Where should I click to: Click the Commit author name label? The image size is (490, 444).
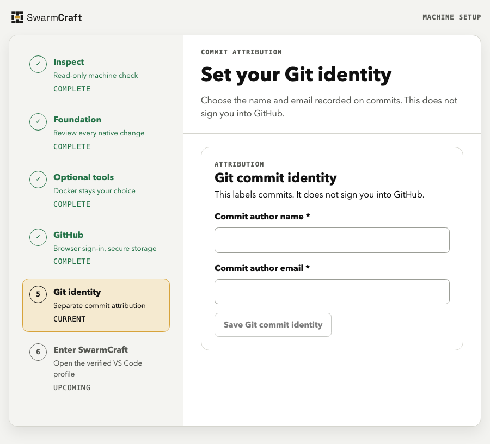(262, 217)
